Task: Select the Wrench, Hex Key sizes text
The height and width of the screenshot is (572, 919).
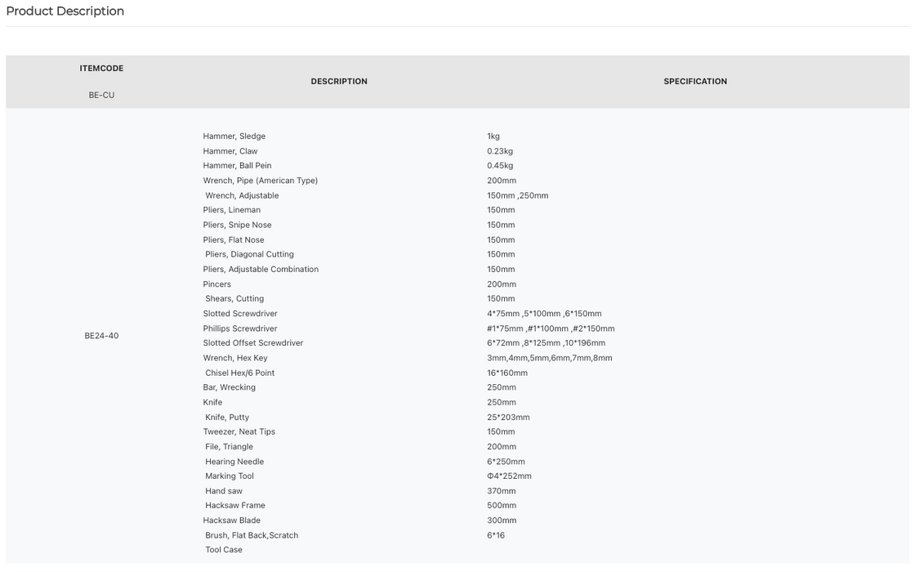Action: pyautogui.click(x=549, y=358)
